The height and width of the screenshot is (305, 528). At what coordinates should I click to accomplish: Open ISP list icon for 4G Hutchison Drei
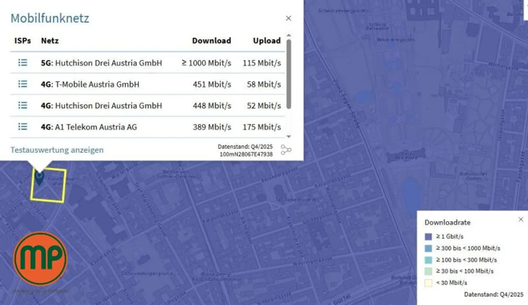(23, 105)
